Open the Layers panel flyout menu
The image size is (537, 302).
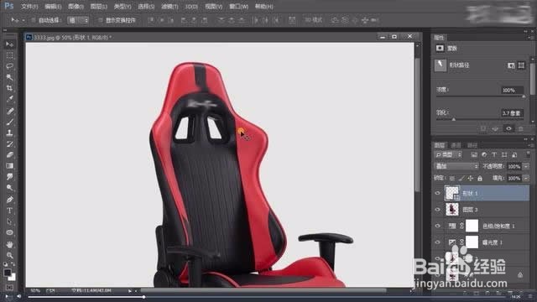click(530, 145)
